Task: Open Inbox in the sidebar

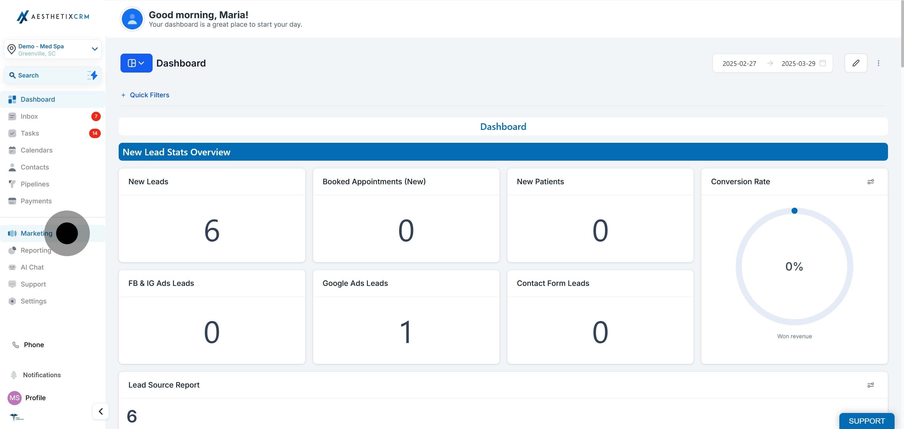Action: click(29, 116)
